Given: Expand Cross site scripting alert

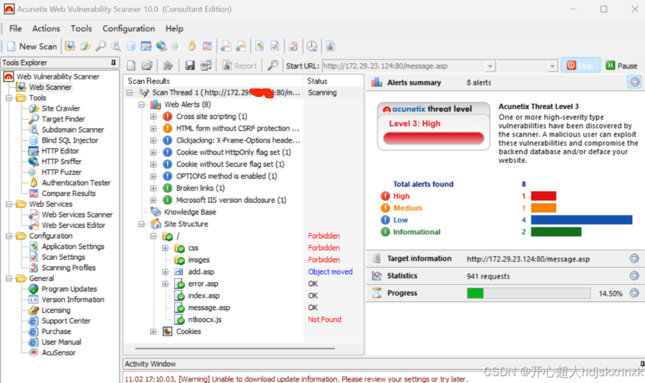Looking at the screenshot, I should pos(153,117).
